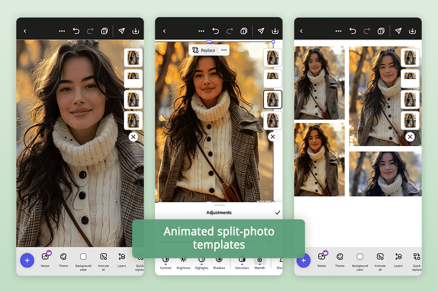Go back from the Adjustments screen
The image size is (438, 292).
[164, 31]
